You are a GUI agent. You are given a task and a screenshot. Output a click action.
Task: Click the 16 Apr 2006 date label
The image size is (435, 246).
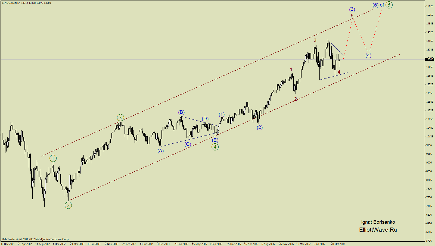click(x=251, y=244)
